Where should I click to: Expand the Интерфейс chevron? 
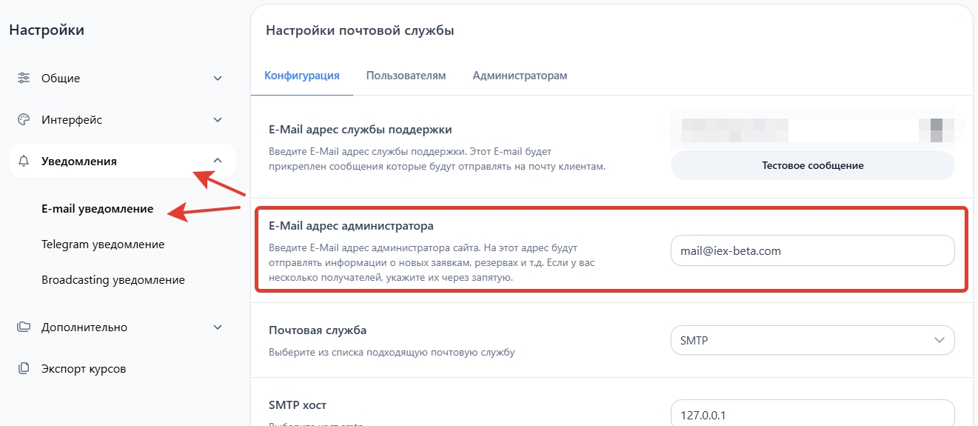(x=218, y=119)
